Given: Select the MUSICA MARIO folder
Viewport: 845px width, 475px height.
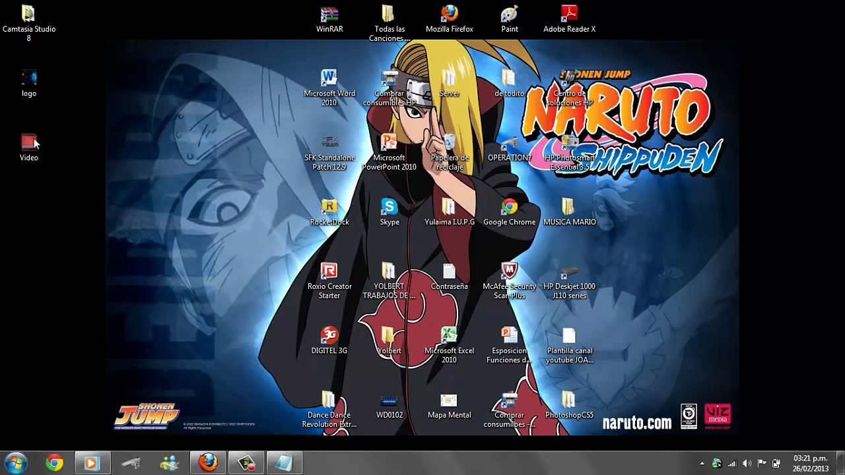Looking at the screenshot, I should point(569,212).
